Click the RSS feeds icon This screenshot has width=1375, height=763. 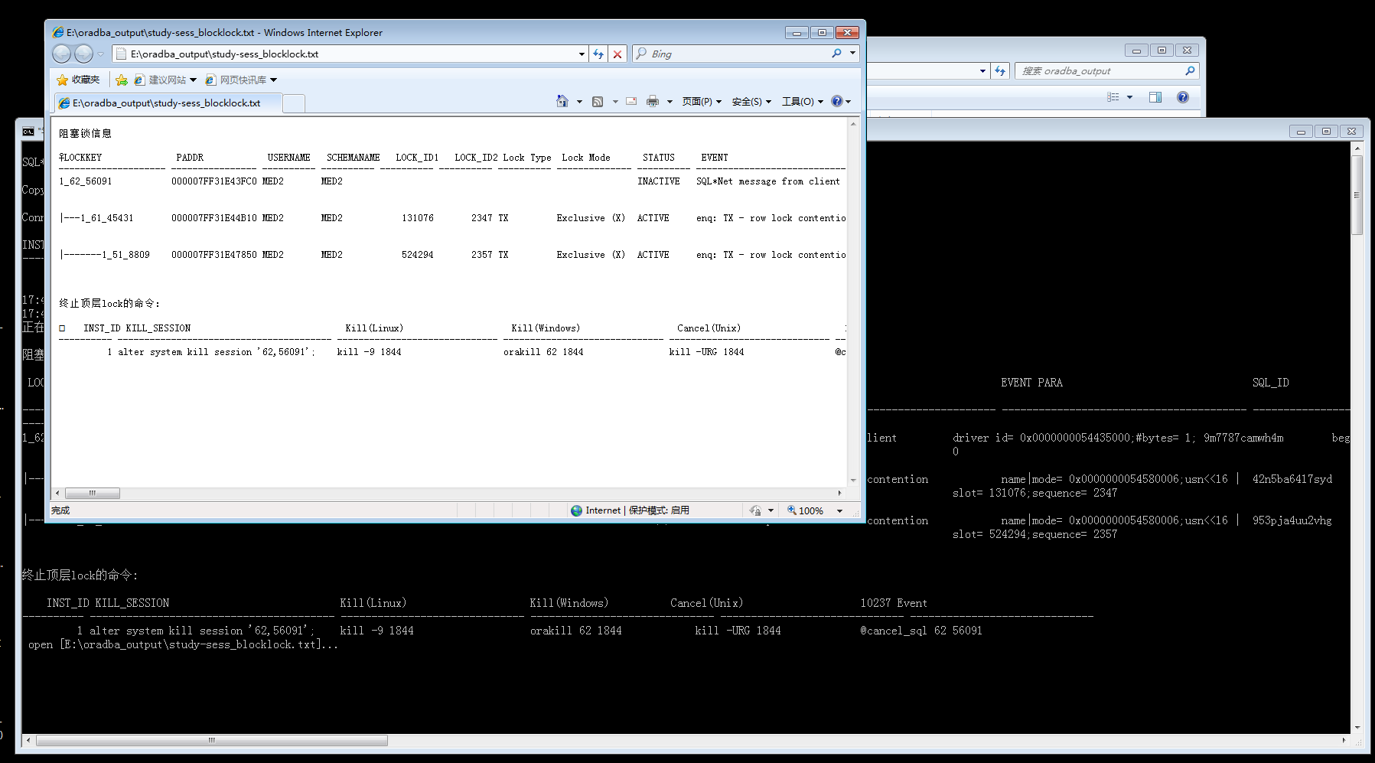point(598,101)
